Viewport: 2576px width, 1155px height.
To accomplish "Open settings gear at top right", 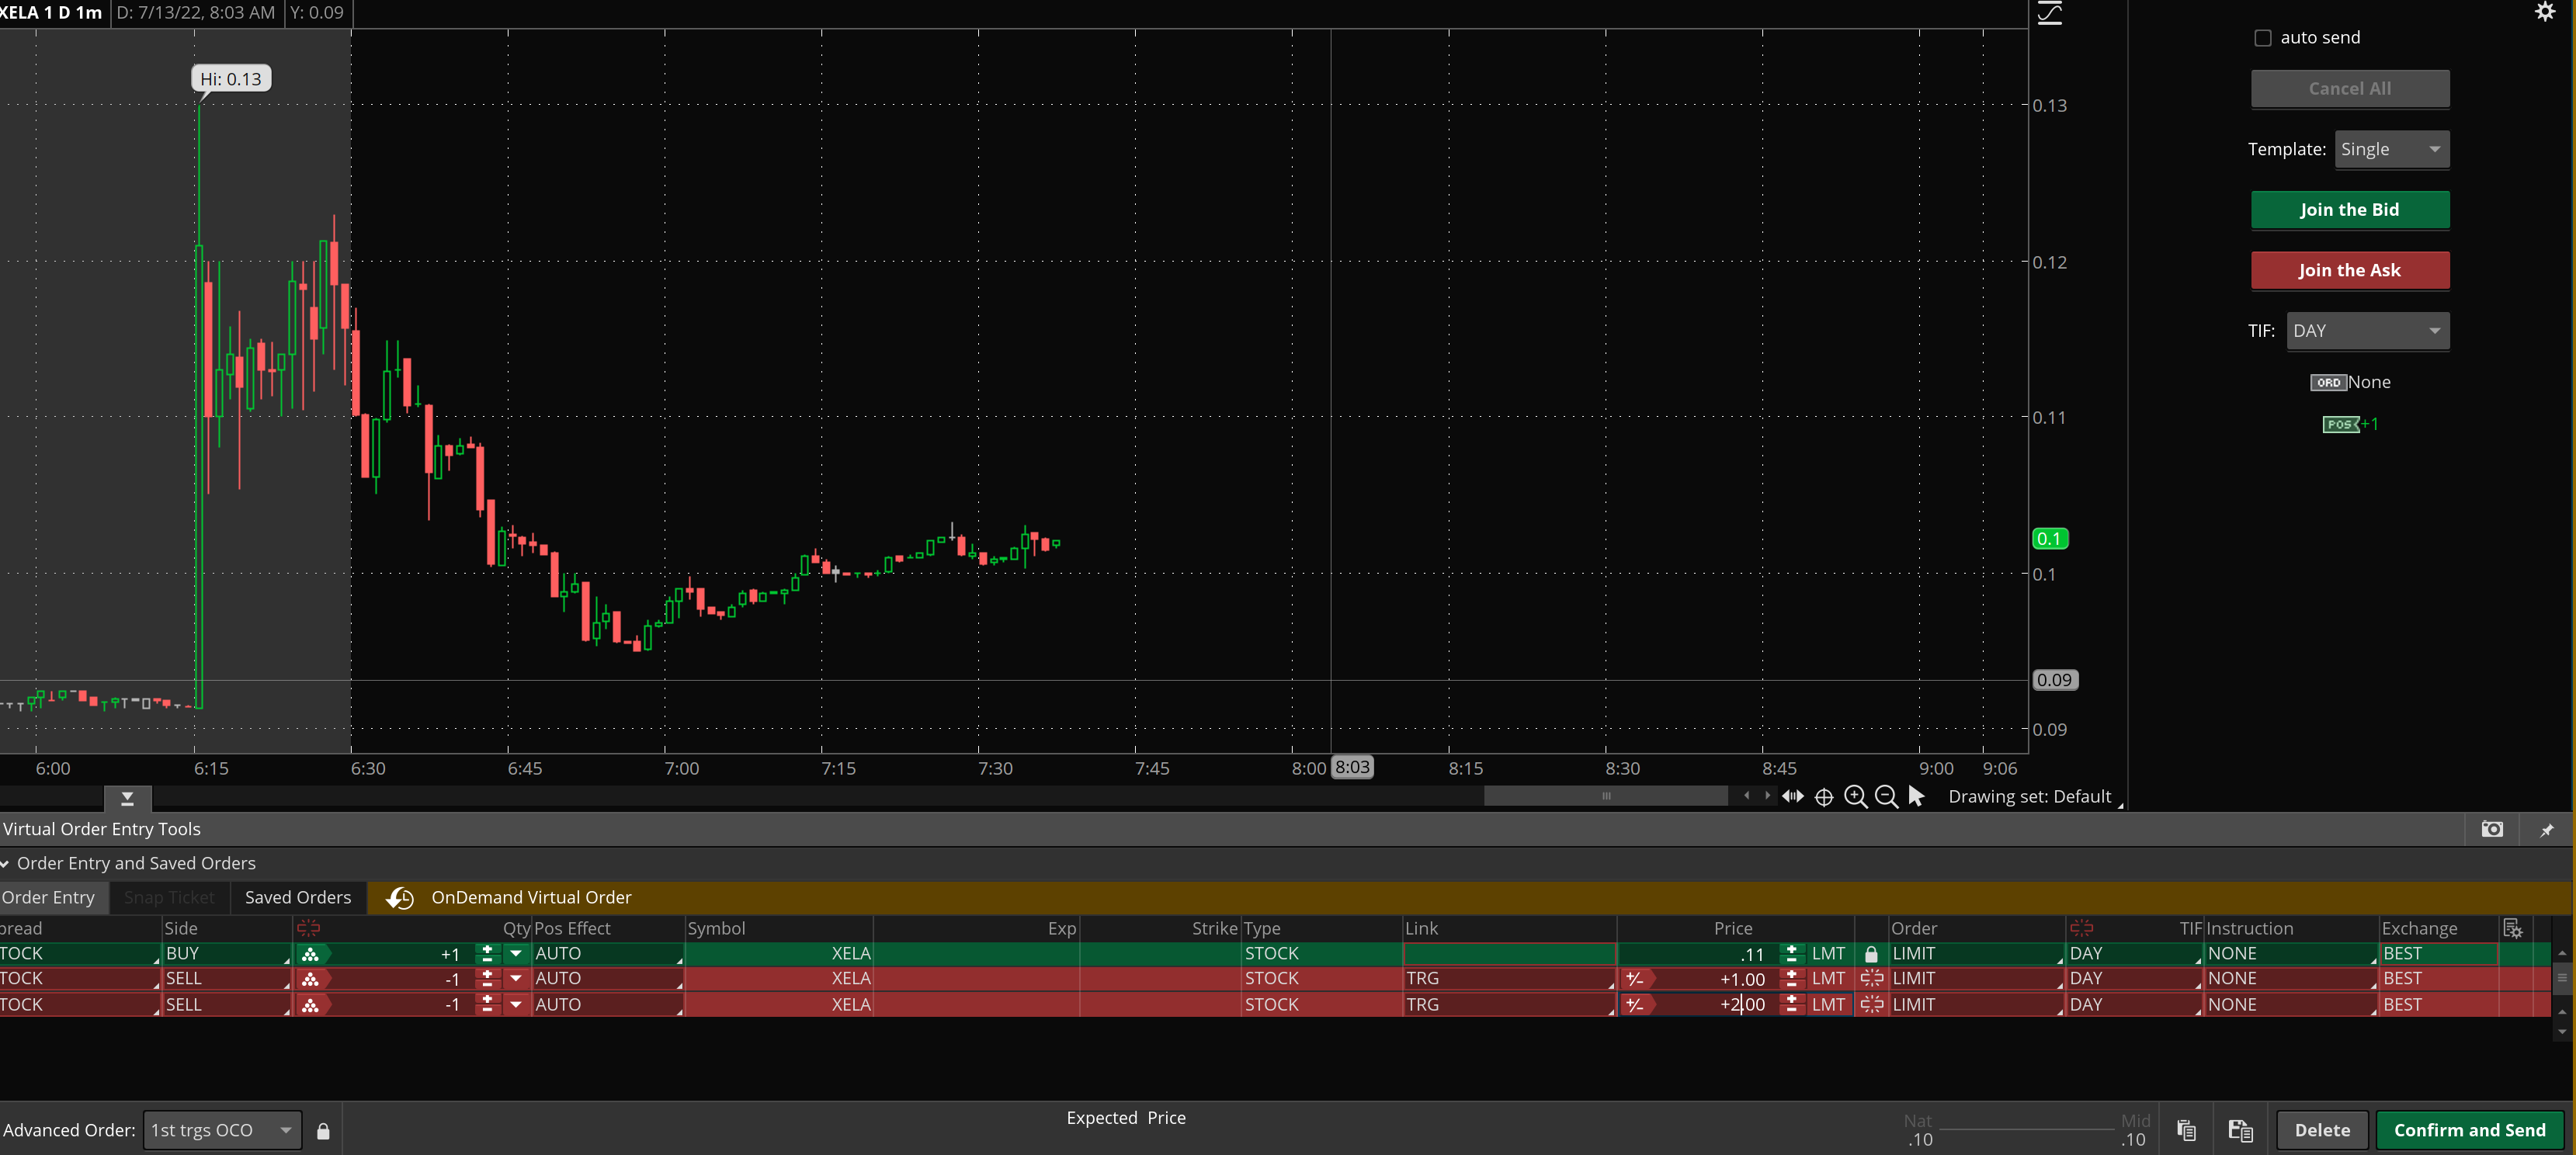I will pyautogui.click(x=2545, y=12).
